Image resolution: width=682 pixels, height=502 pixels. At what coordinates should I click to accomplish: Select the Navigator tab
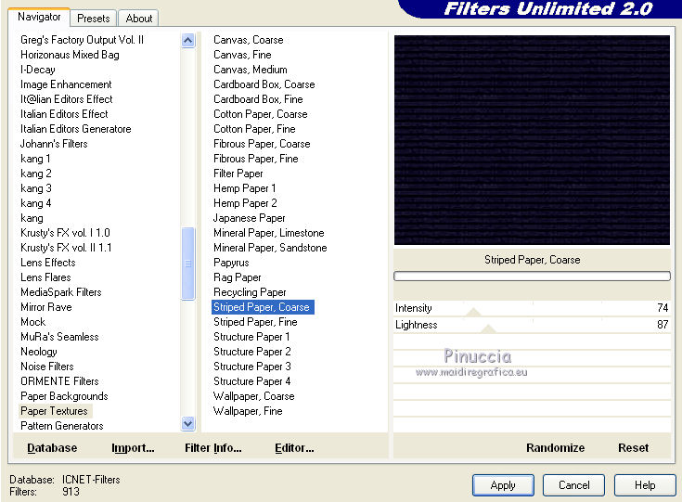coord(39,17)
